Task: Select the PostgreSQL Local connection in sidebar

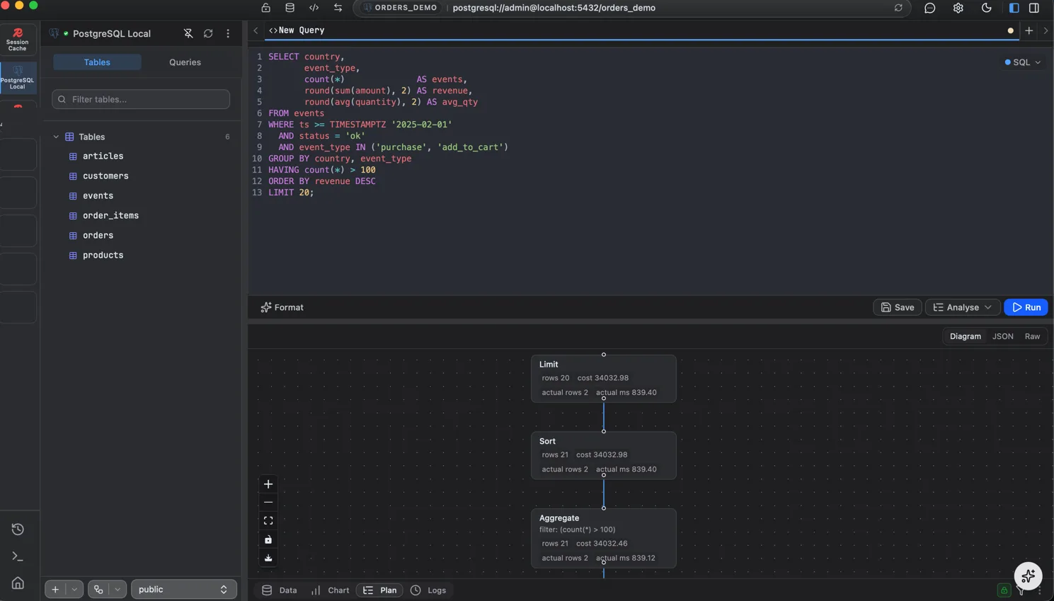Action: pos(18,77)
